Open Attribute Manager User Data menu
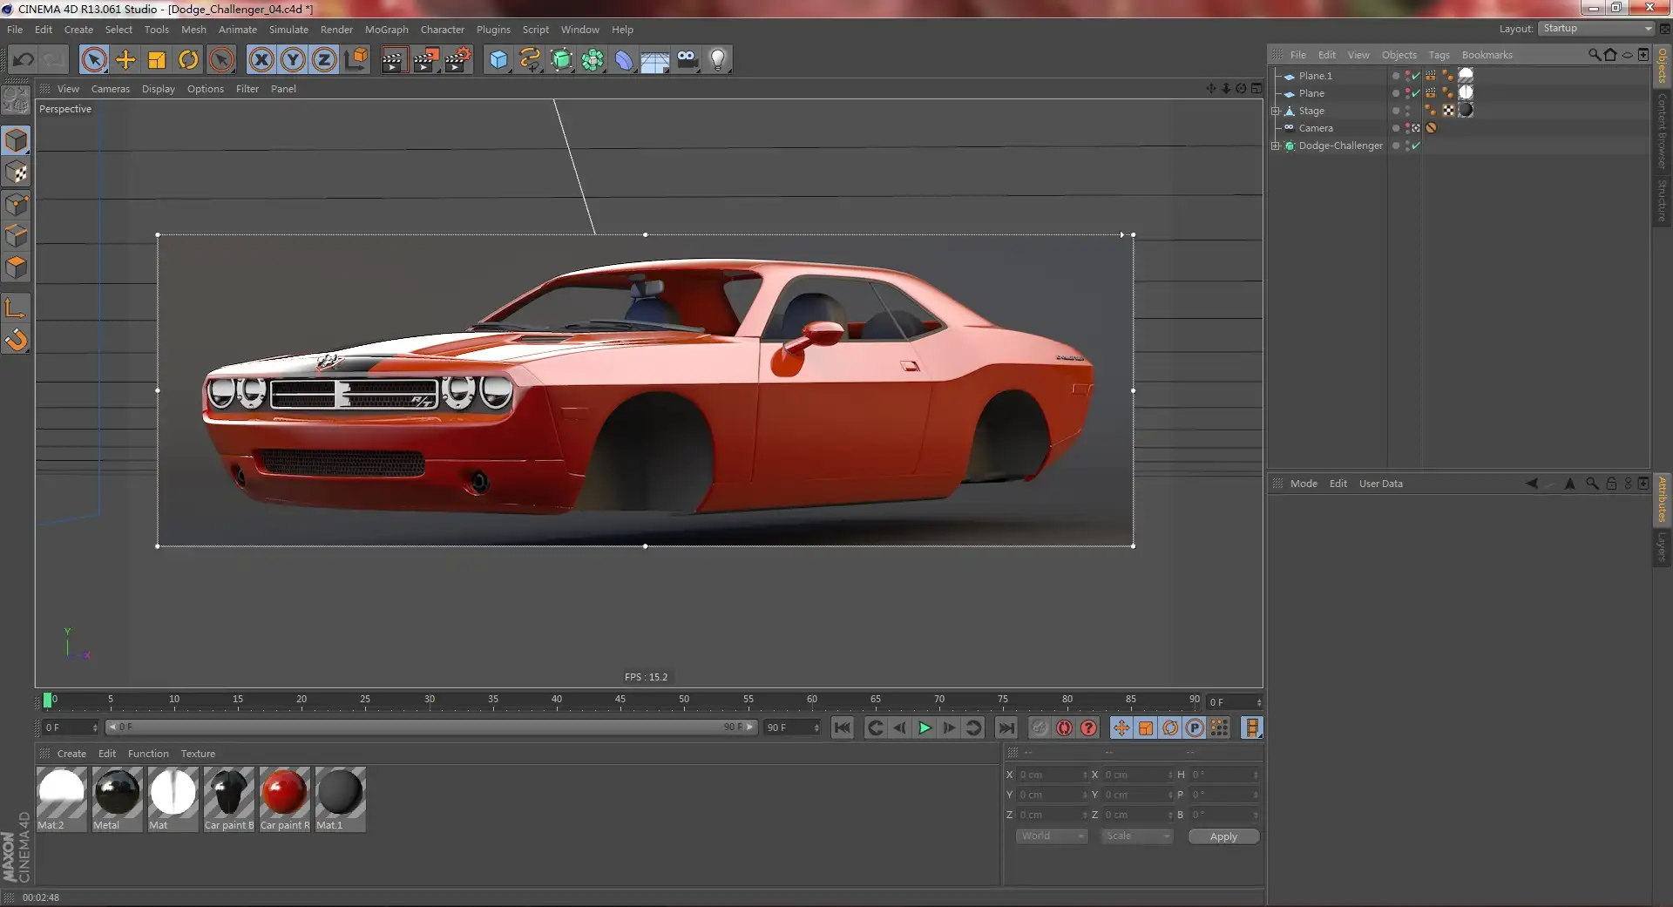This screenshot has width=1673, height=907. [1380, 484]
